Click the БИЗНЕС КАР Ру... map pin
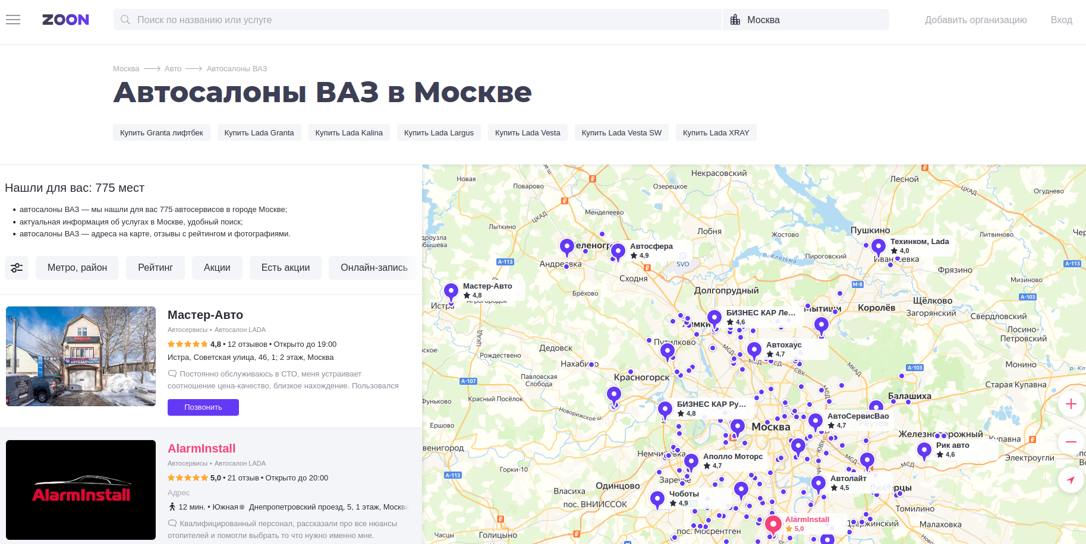The image size is (1086, 544). (665, 410)
